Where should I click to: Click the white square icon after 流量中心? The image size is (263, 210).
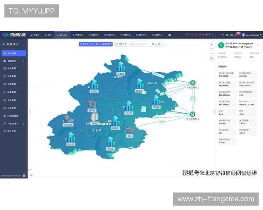pyautogui.click(x=169, y=35)
